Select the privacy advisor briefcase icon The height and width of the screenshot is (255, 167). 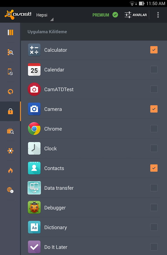pos(10,131)
